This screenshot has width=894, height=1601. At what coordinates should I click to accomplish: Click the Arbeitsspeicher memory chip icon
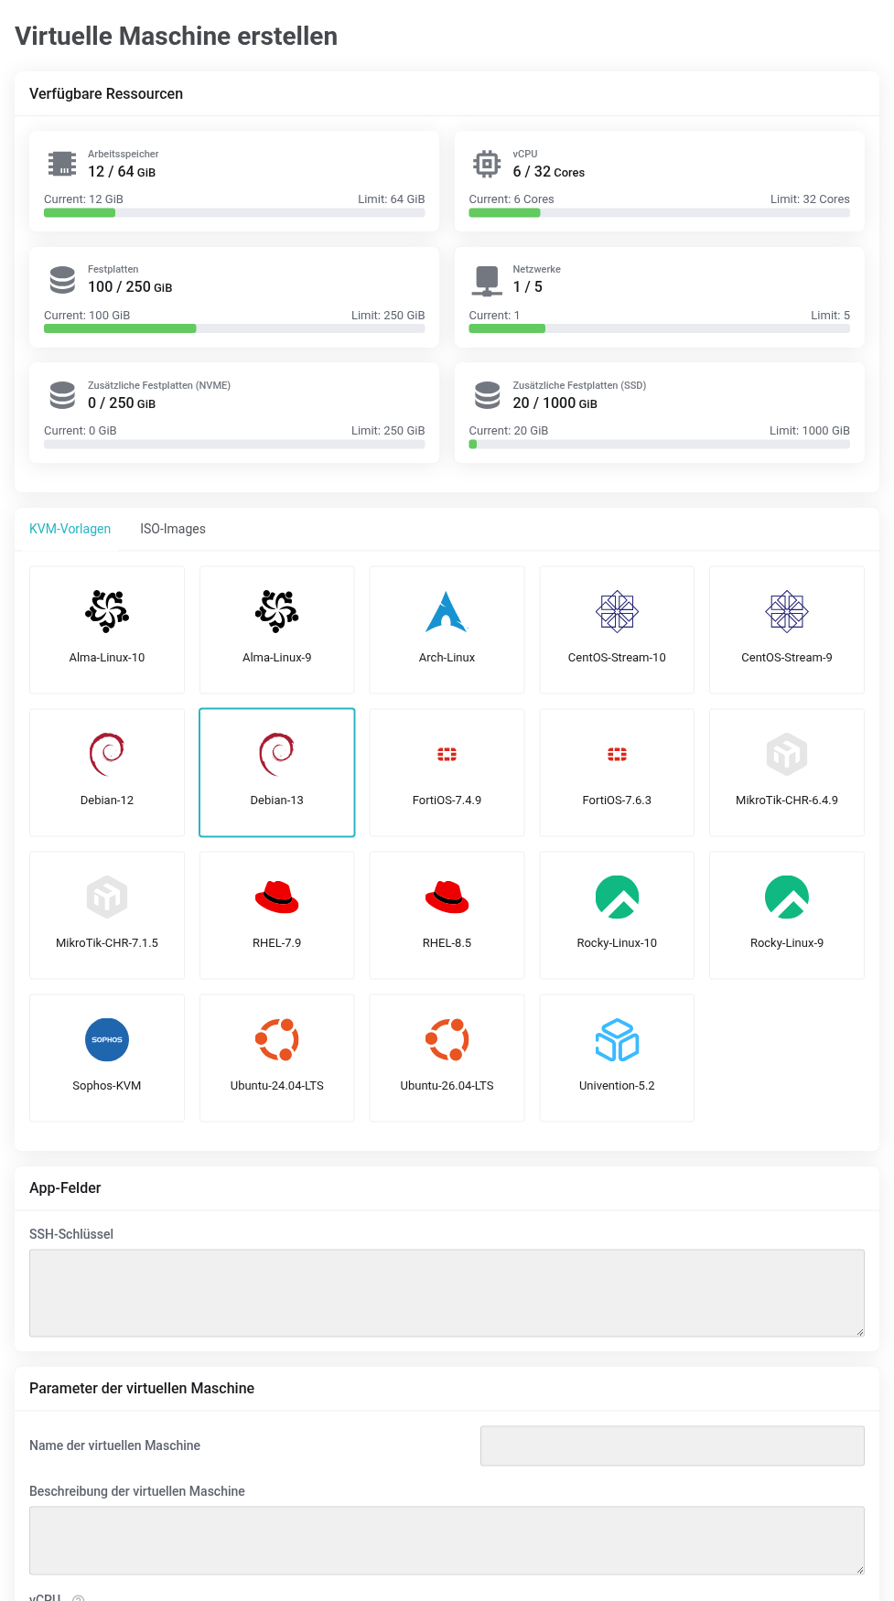click(62, 164)
